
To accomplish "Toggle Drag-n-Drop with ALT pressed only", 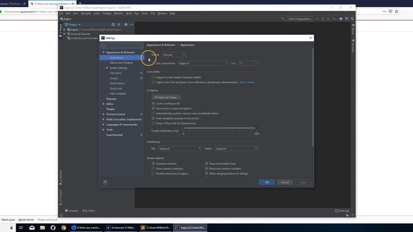I will 154,123.
